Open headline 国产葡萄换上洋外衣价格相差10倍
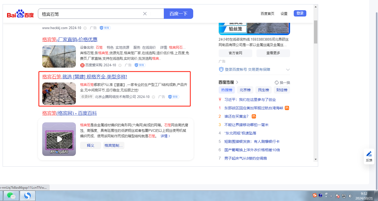378x201 pixels. click(252, 150)
